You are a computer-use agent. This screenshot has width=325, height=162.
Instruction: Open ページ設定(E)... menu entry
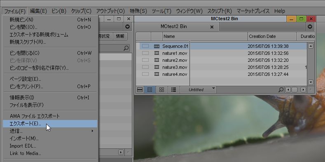pos(50,79)
